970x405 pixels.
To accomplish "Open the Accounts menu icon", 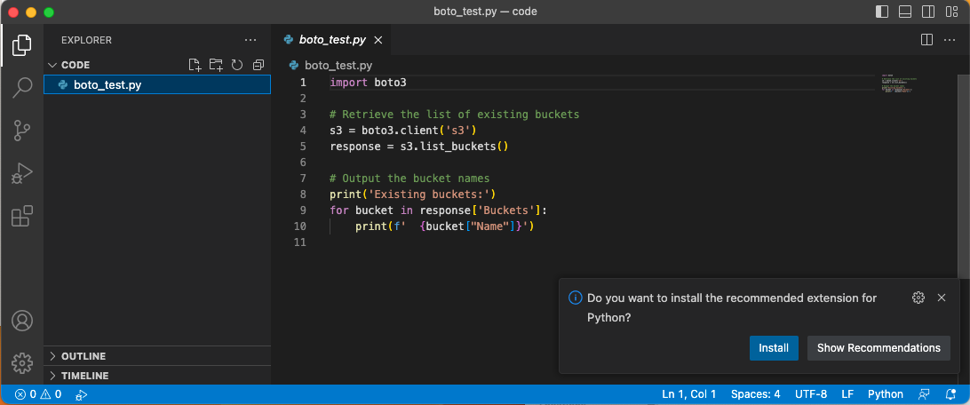I will tap(22, 321).
